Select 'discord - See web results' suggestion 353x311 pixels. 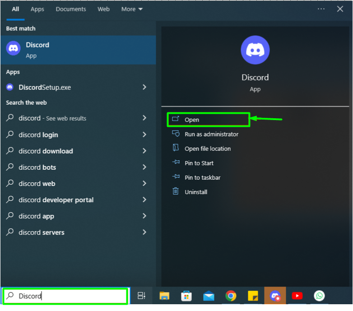(78, 118)
